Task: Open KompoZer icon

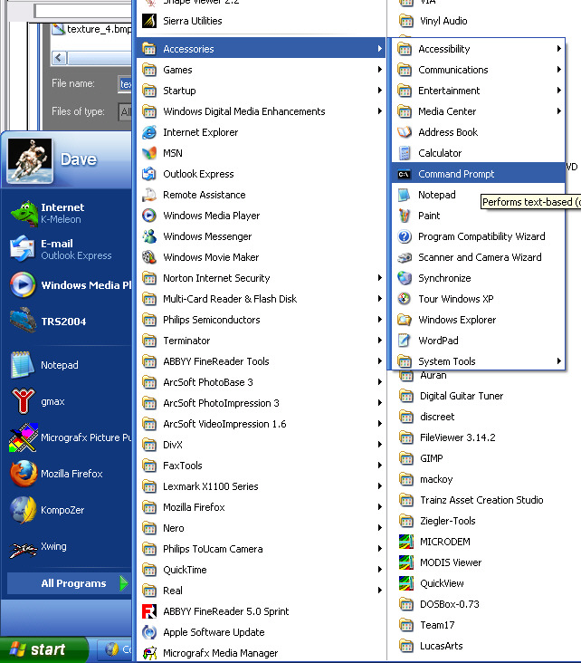Action: click(x=24, y=510)
